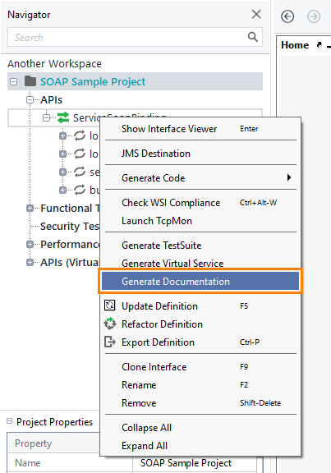Collapse the APIs tree node

(x=30, y=100)
